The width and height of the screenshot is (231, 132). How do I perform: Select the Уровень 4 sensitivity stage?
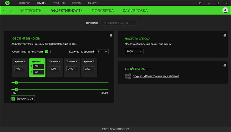point(72,68)
